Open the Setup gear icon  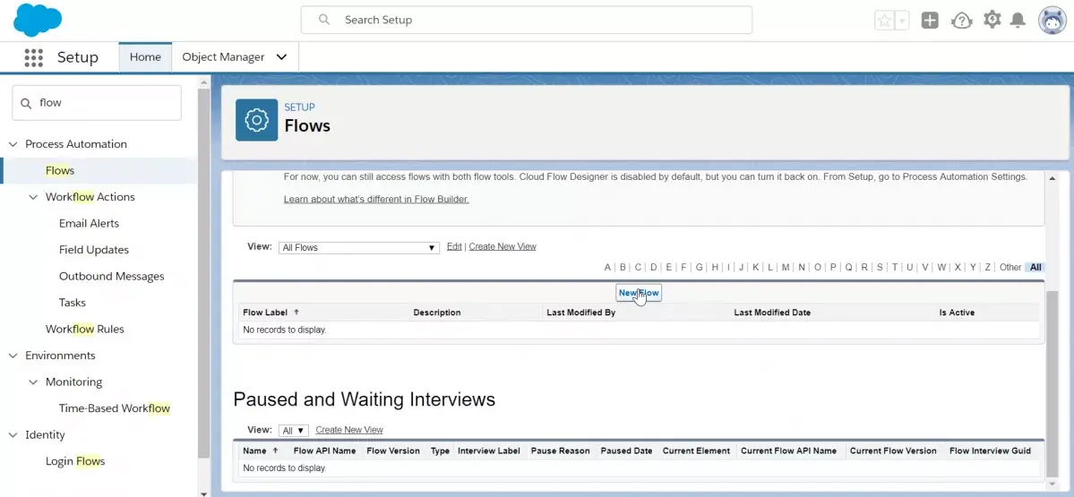992,20
